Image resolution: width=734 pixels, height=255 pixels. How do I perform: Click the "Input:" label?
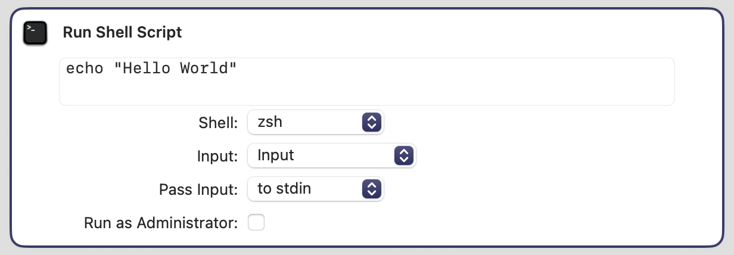pos(217,156)
